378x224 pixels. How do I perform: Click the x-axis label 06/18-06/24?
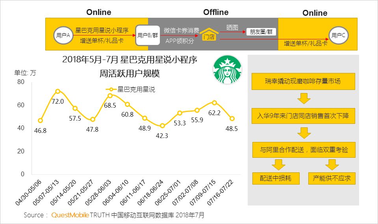(x=150, y=192)
